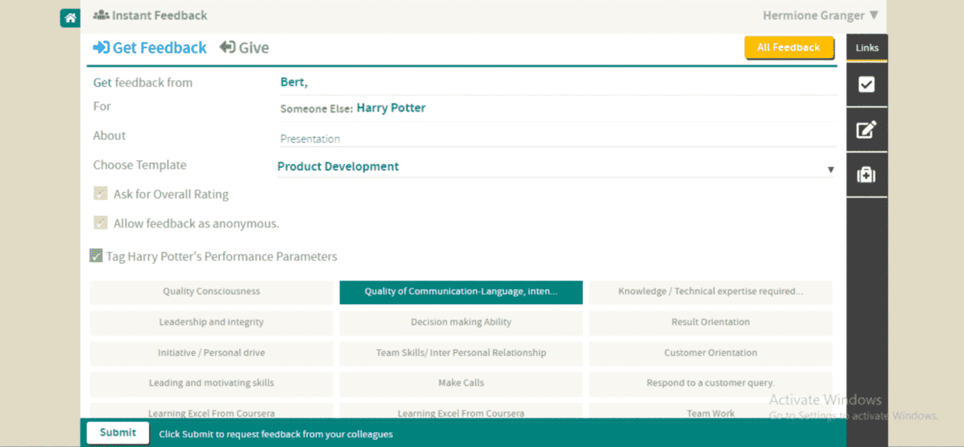
Task: Open the medical kit icon in sidebar
Action: pos(866,175)
